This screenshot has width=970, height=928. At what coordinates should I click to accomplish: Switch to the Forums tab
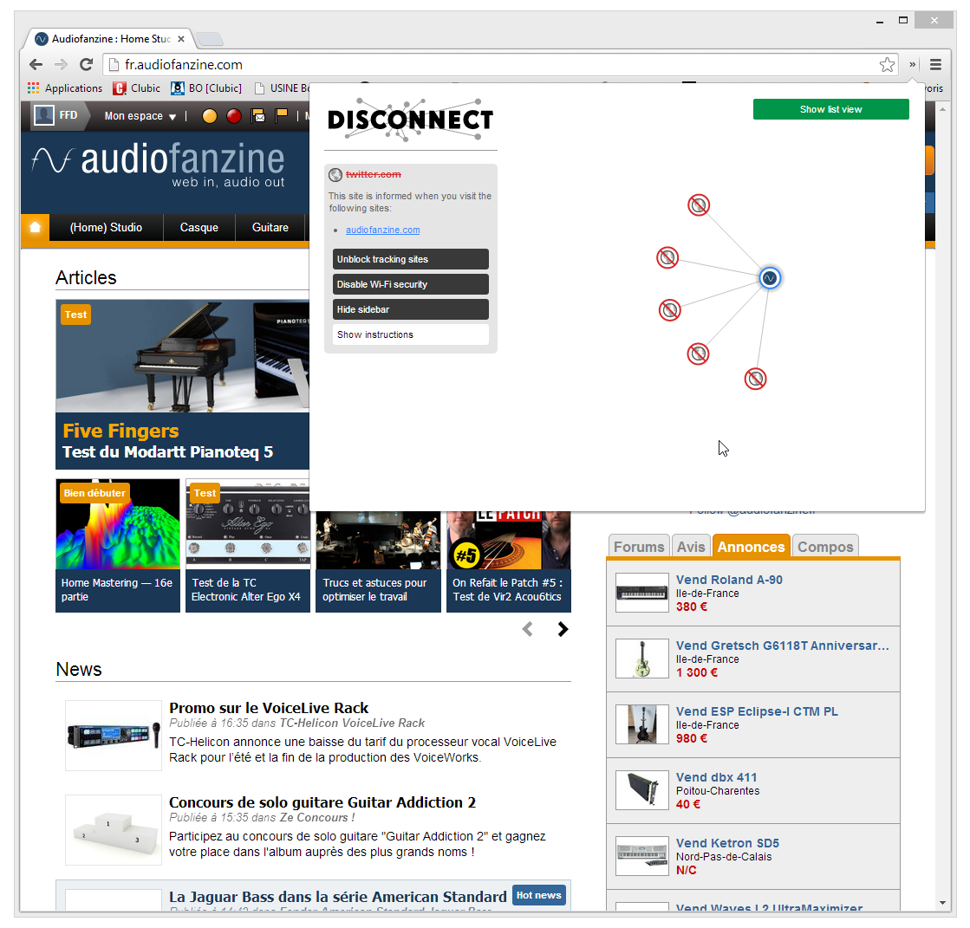(x=638, y=547)
